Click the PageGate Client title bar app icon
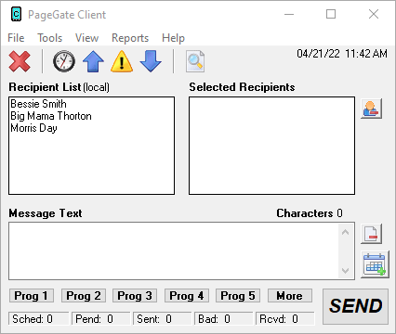The width and height of the screenshot is (396, 334). (x=16, y=14)
